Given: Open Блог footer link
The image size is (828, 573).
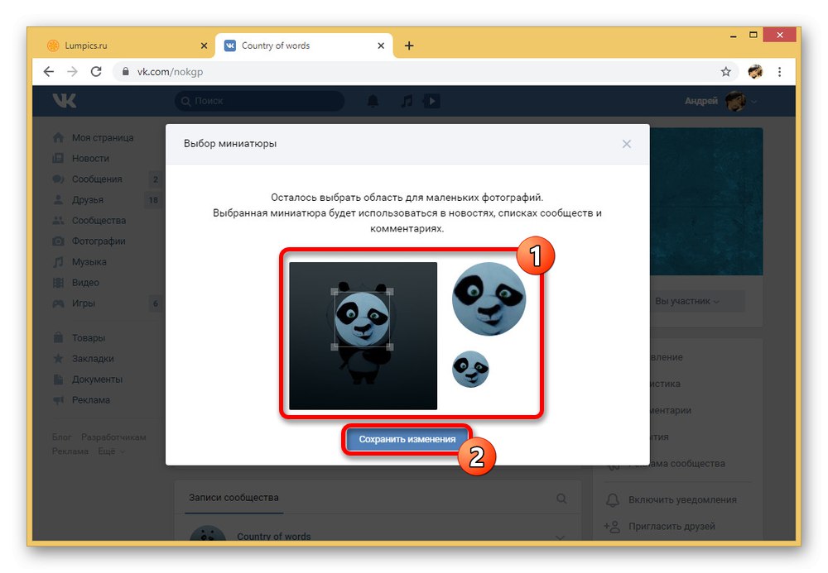Looking at the screenshot, I should 61,437.
